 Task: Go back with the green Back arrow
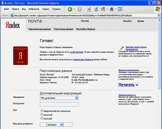tap(70, 9)
